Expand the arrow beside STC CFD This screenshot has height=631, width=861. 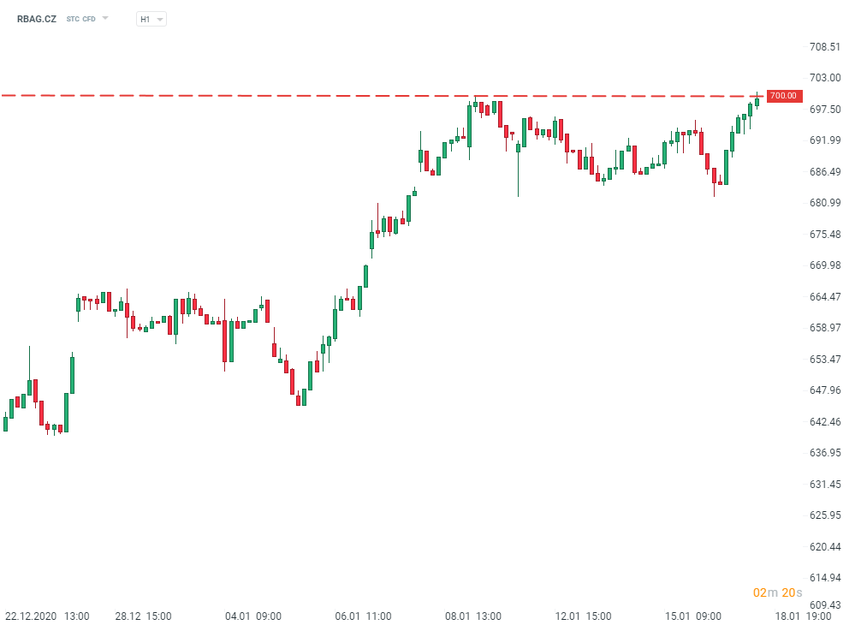pos(105,18)
